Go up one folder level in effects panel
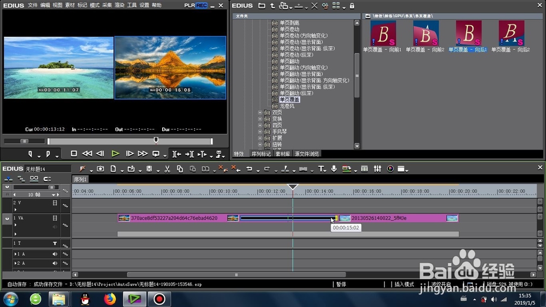Image resolution: width=546 pixels, height=307 pixels. click(272, 5)
